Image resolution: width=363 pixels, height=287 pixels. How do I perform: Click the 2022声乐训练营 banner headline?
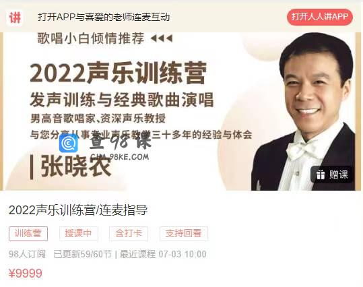pos(118,73)
